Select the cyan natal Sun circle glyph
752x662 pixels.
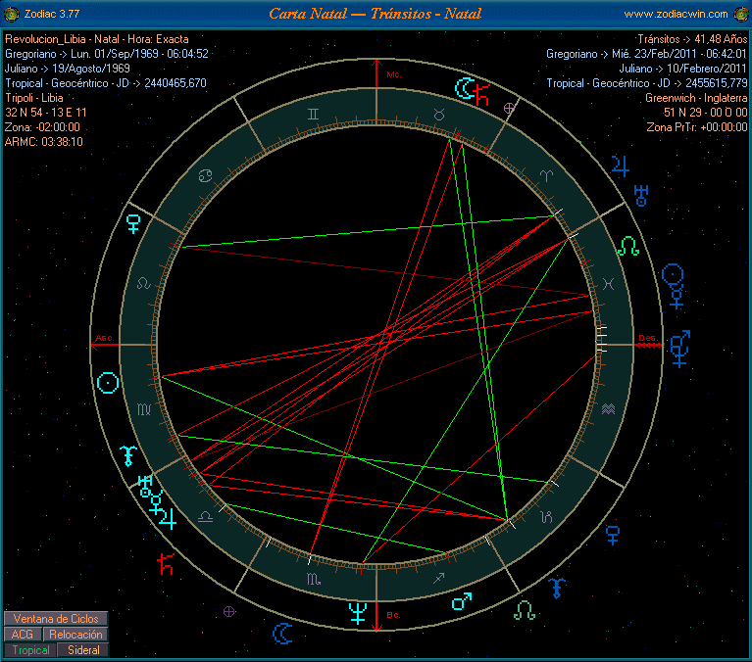point(108,383)
